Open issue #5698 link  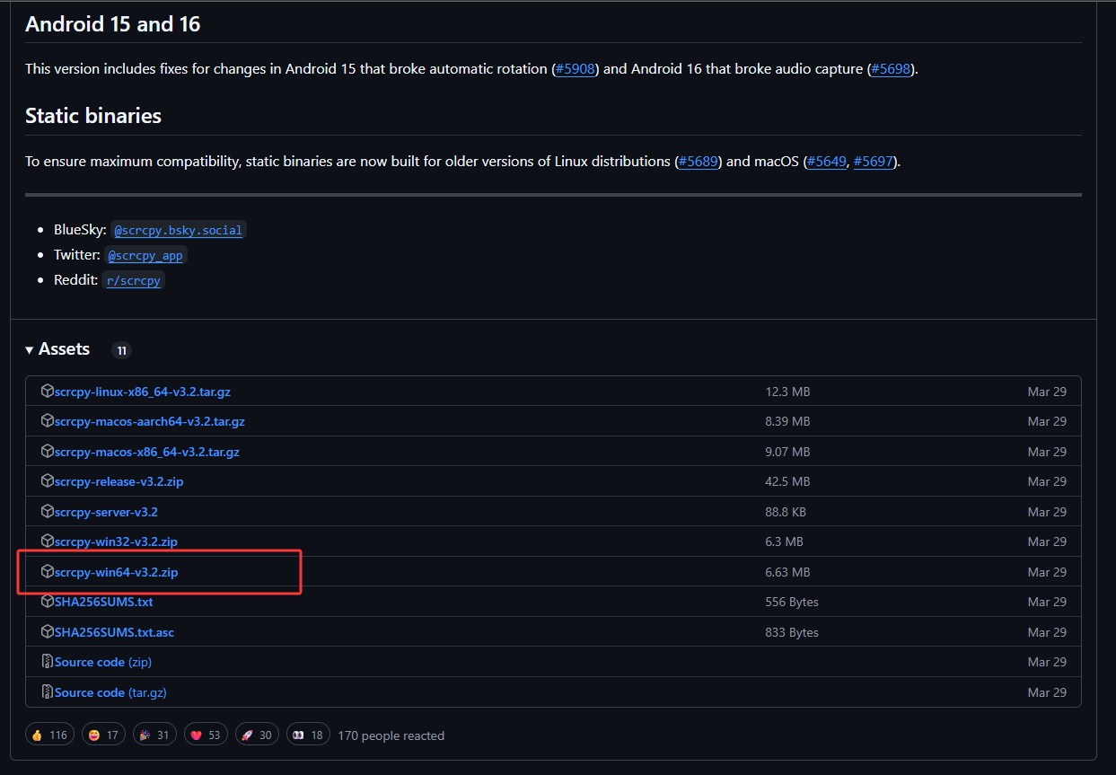pos(892,69)
